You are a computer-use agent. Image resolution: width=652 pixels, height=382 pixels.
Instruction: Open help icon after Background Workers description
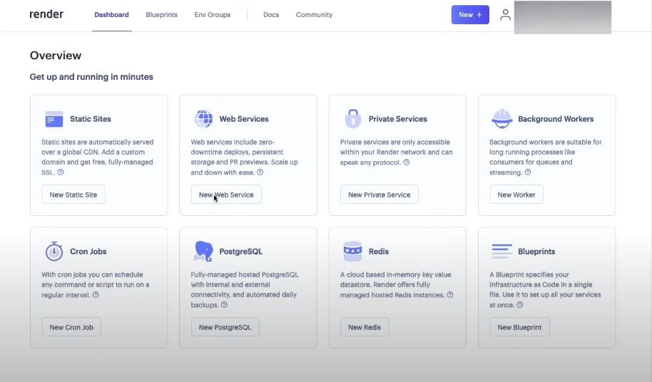click(x=528, y=172)
